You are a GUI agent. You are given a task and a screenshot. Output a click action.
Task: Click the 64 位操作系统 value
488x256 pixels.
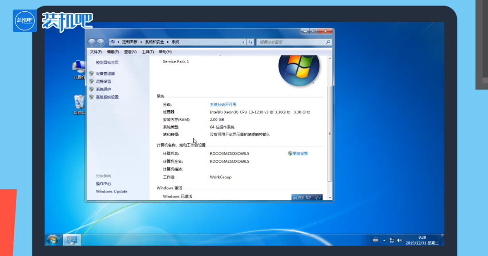pyautogui.click(x=222, y=127)
